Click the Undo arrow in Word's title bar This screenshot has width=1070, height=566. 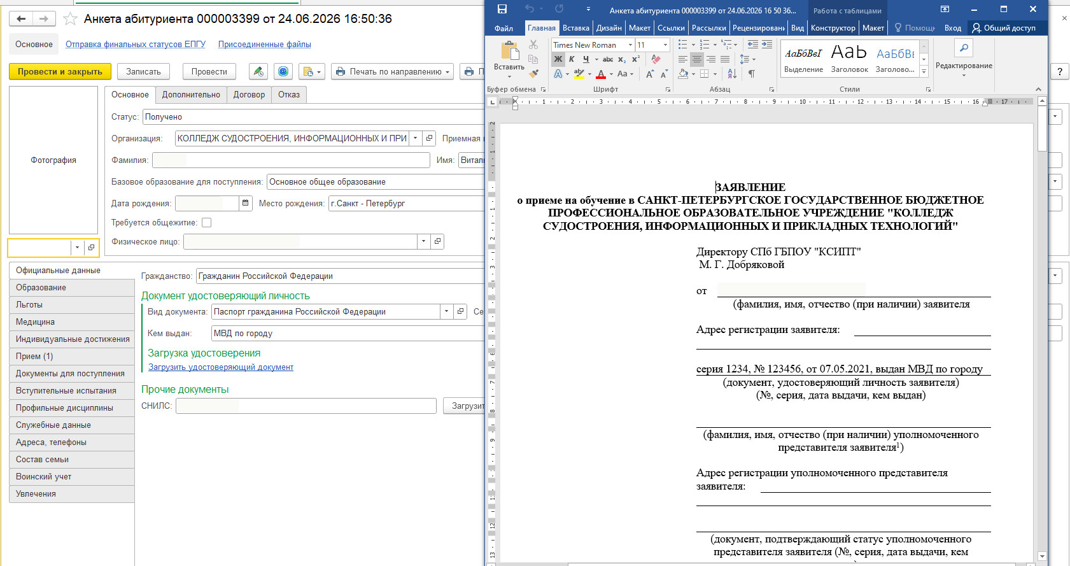[530, 9]
